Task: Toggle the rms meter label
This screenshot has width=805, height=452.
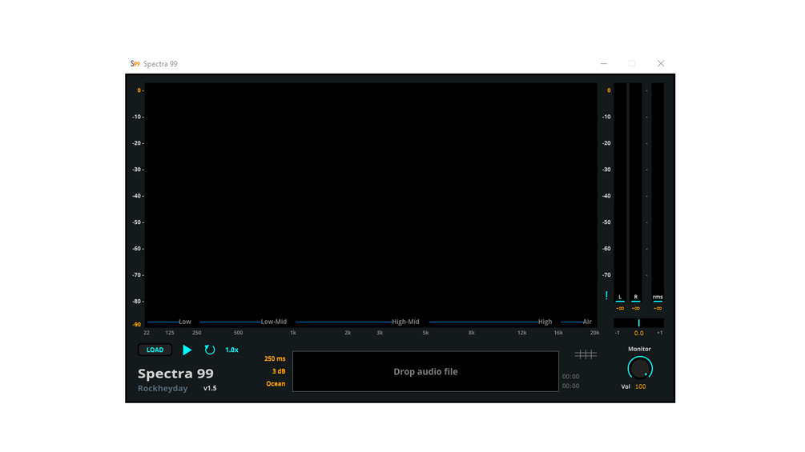Action: pos(658,298)
